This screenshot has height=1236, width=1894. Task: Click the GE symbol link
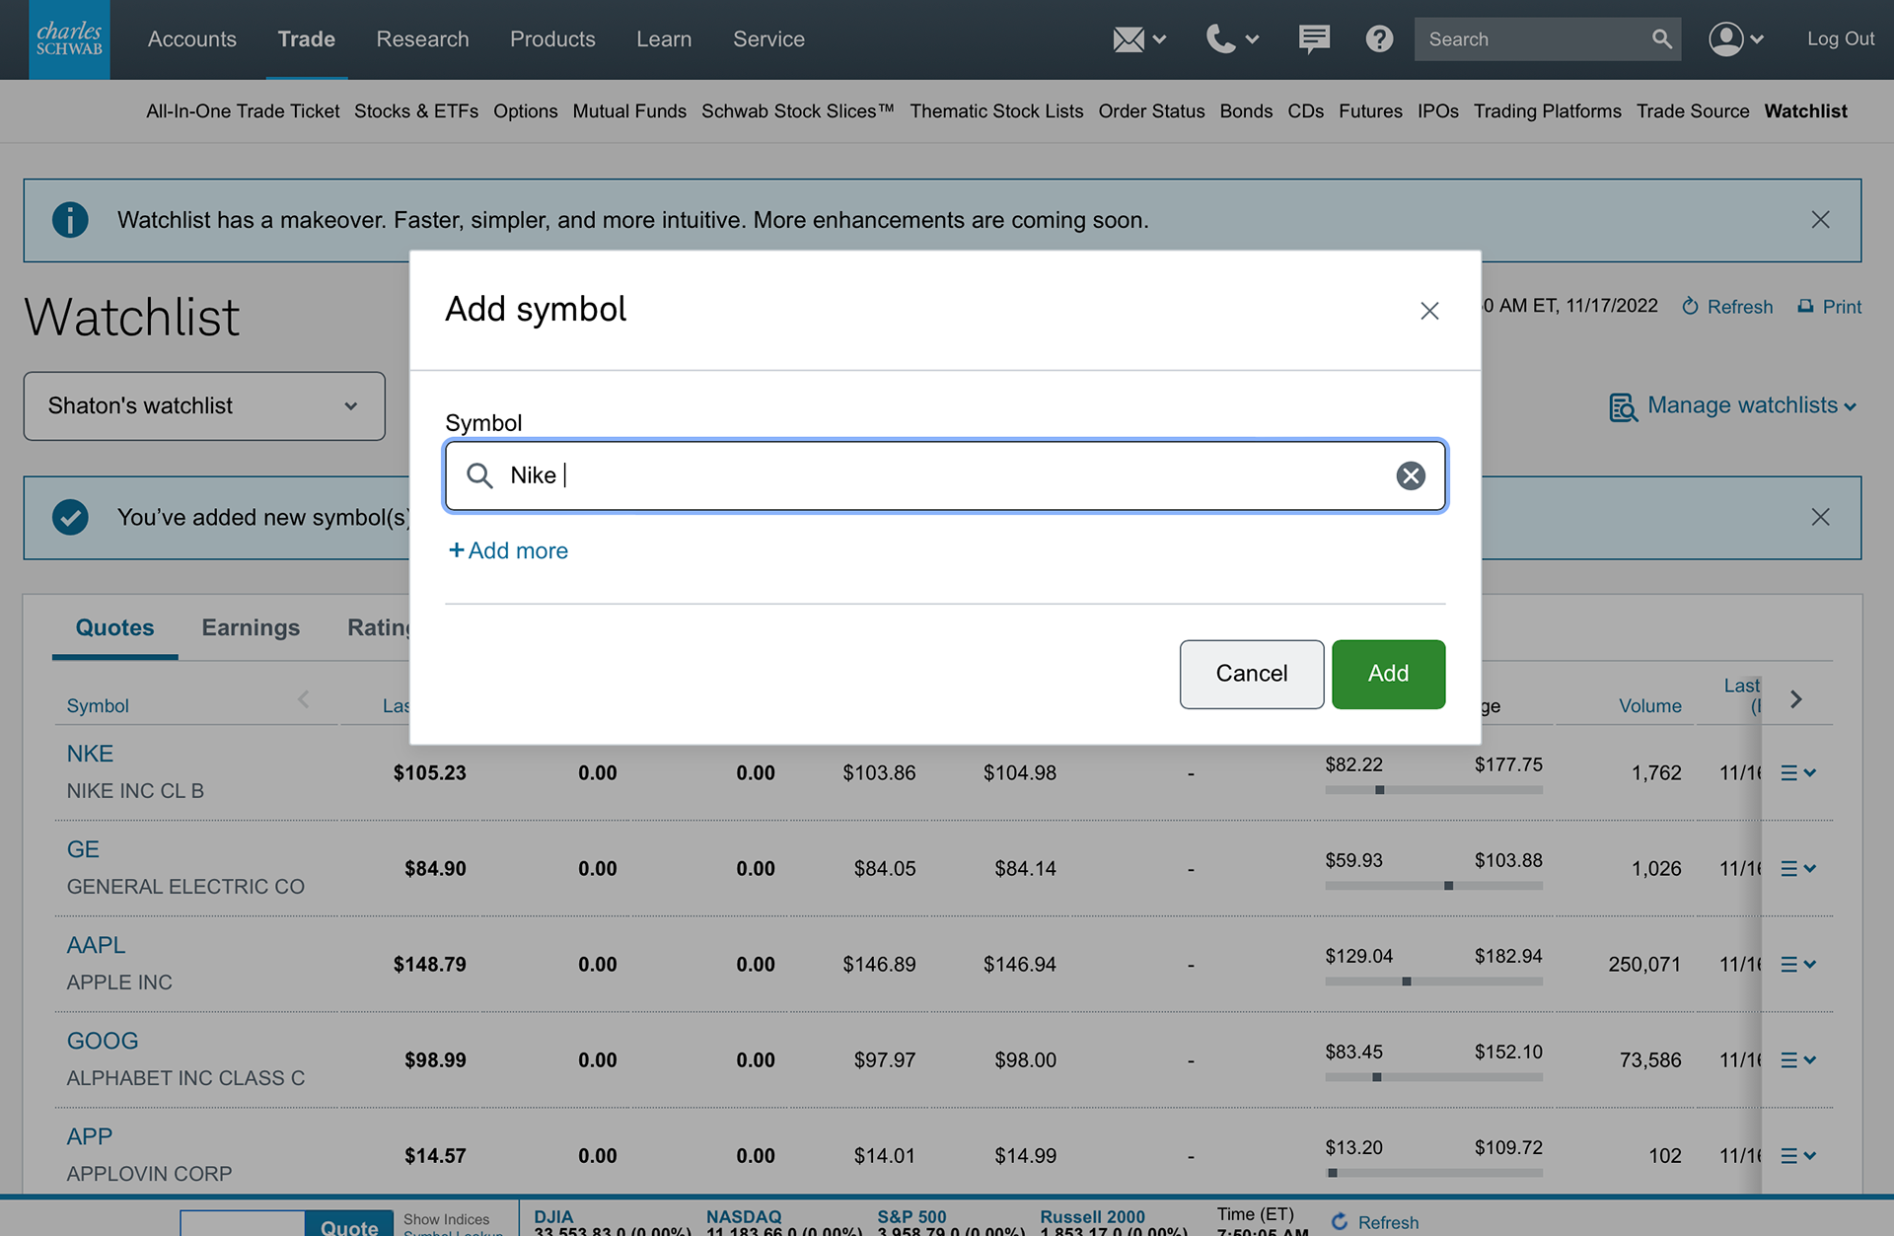point(83,850)
